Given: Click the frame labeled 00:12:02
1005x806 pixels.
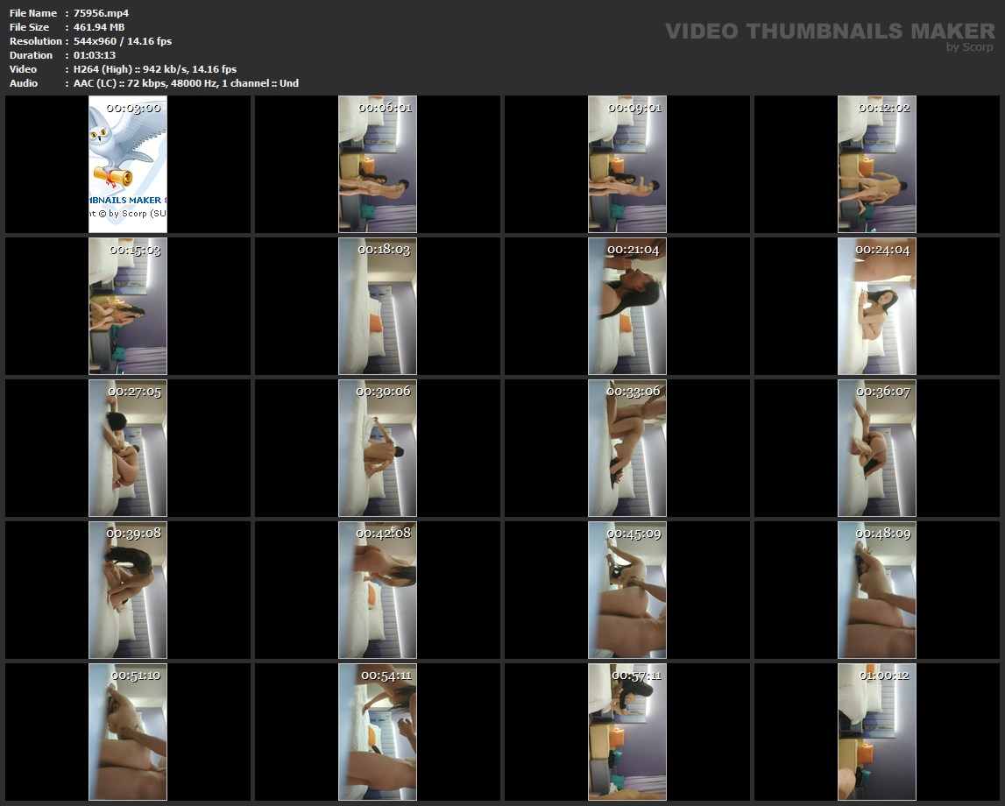Looking at the screenshot, I should point(876,164).
